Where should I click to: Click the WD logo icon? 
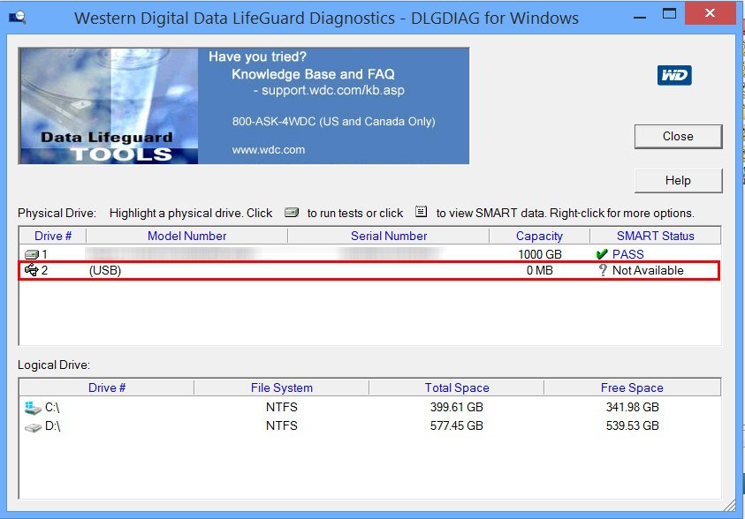(674, 75)
